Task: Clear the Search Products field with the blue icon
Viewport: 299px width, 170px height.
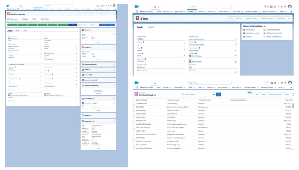Action: tap(214, 94)
